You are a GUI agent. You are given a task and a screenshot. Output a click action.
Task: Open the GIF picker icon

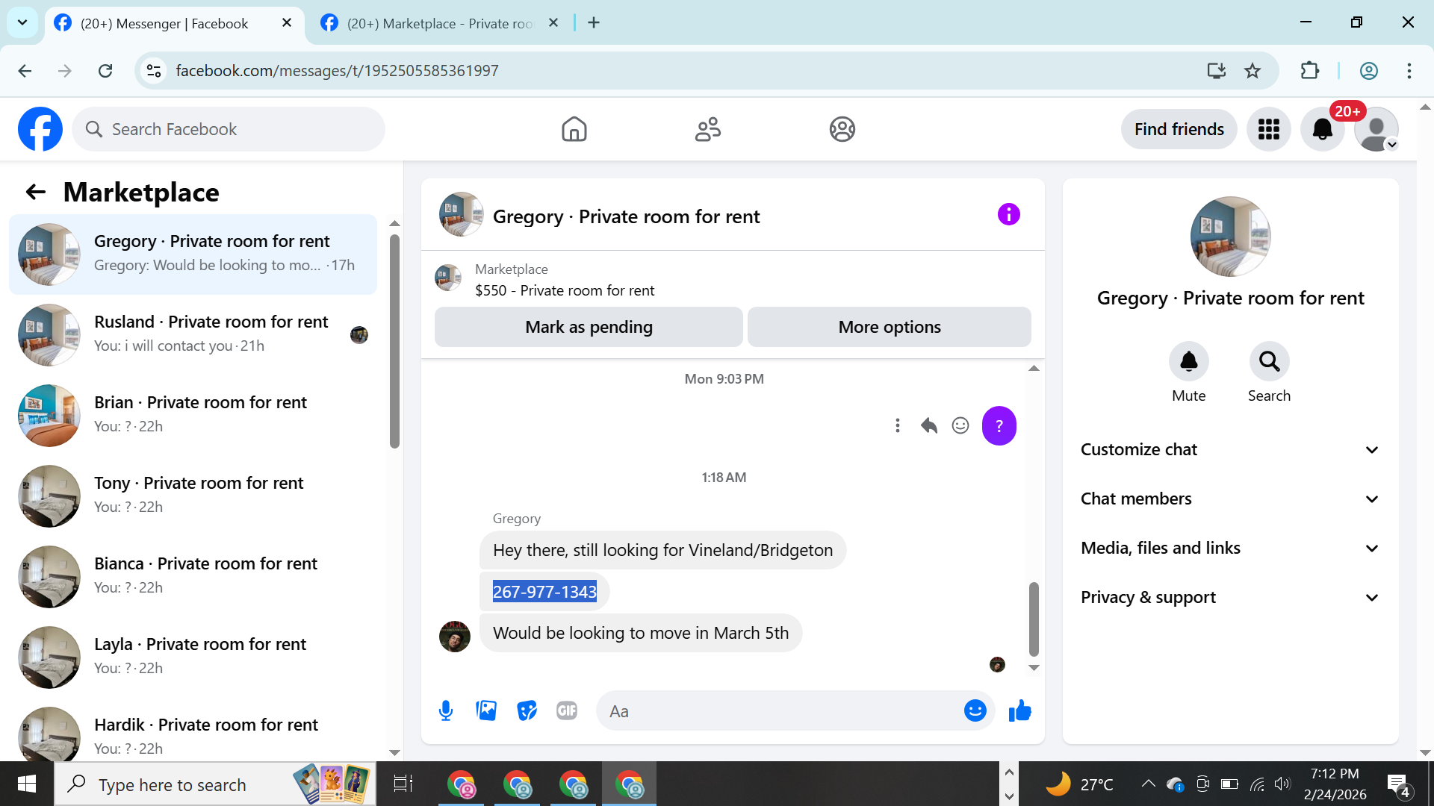[x=567, y=710]
